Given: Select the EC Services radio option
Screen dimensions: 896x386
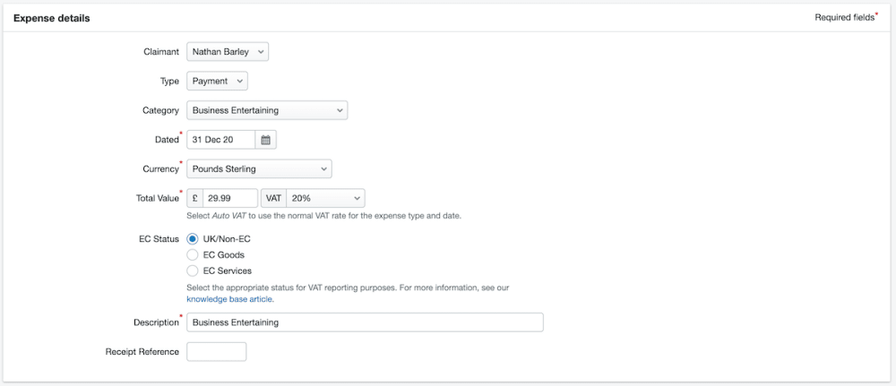Looking at the screenshot, I should 193,270.
